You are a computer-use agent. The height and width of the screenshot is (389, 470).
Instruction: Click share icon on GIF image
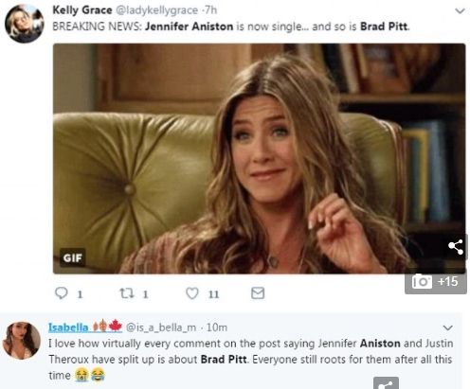456,247
